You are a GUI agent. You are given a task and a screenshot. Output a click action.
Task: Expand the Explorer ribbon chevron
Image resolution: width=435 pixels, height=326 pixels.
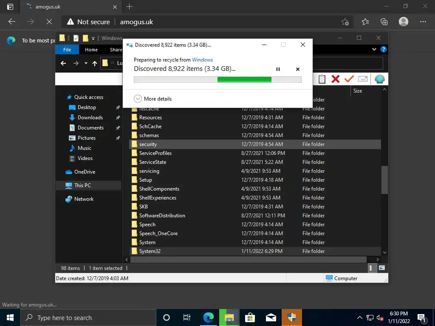point(374,49)
